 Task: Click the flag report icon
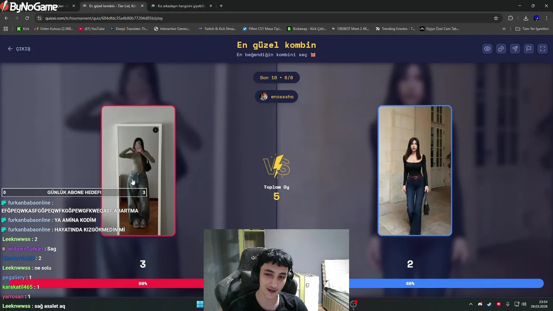click(x=529, y=49)
